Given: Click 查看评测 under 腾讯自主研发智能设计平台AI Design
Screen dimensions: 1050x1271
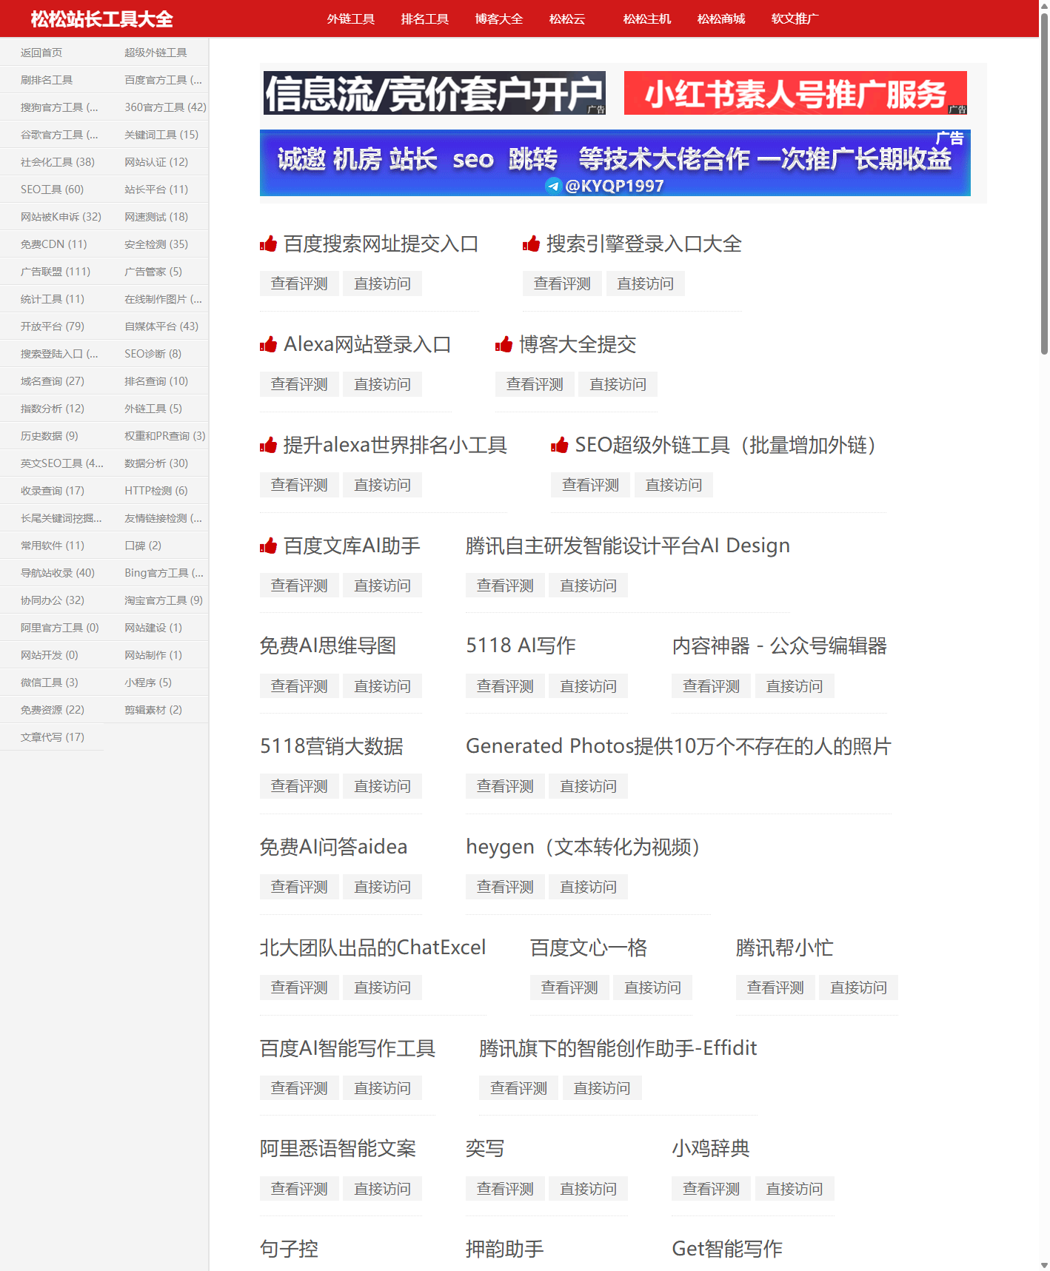Looking at the screenshot, I should click(x=505, y=586).
